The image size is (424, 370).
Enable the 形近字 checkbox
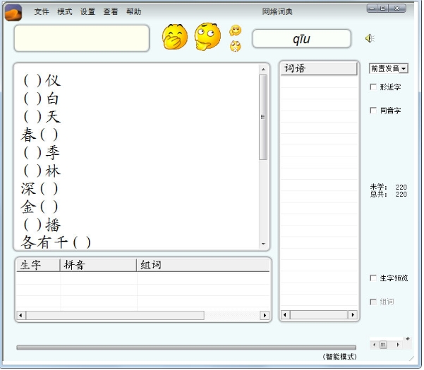coord(374,87)
